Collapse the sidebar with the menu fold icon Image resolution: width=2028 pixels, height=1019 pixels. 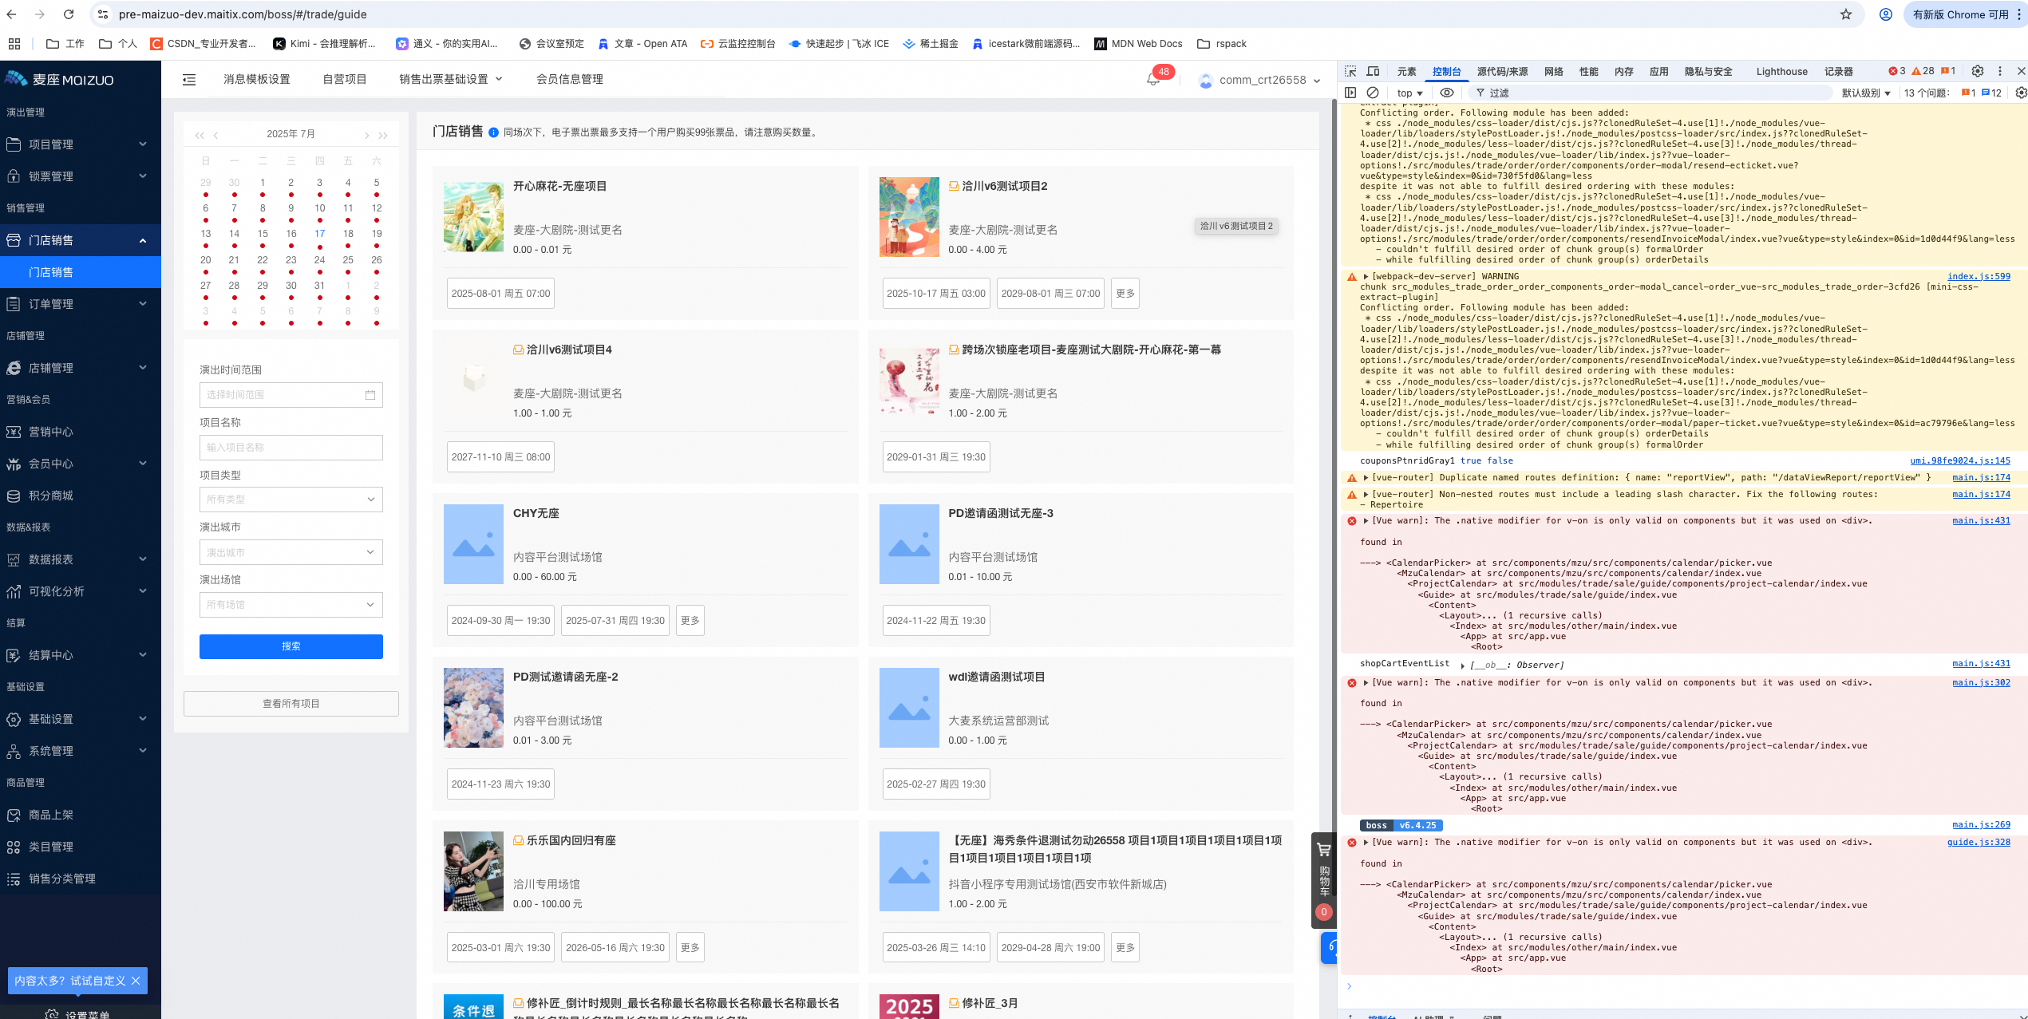pos(189,80)
